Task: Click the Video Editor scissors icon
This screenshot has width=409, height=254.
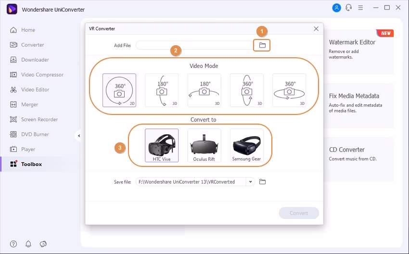Action: (x=13, y=89)
